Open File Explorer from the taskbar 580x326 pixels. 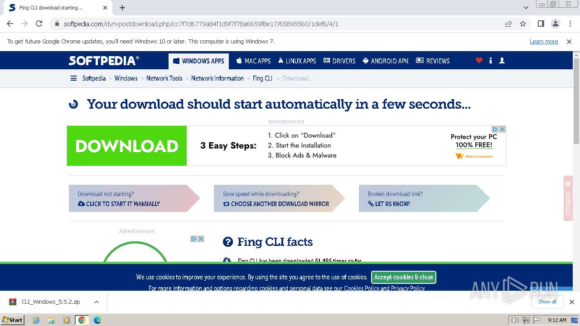point(51,320)
